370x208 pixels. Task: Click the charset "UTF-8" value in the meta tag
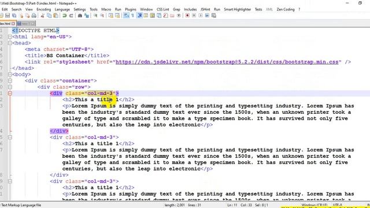coord(80,49)
